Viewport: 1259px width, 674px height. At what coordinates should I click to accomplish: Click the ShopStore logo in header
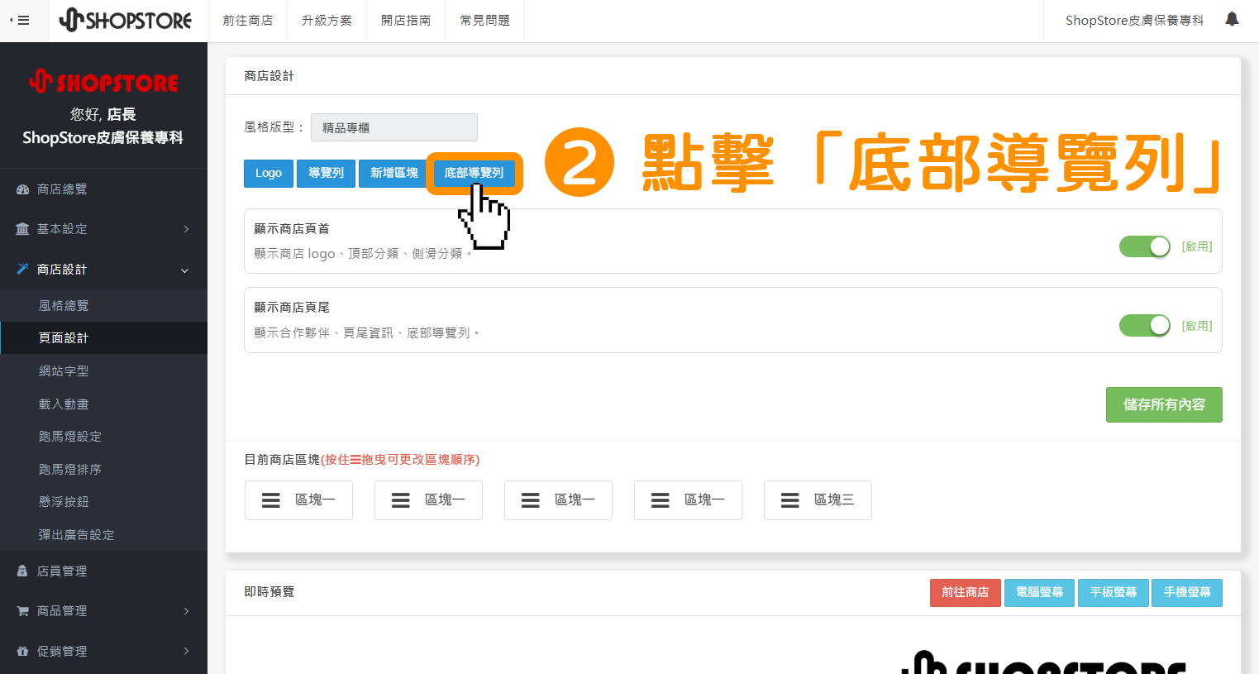126,20
